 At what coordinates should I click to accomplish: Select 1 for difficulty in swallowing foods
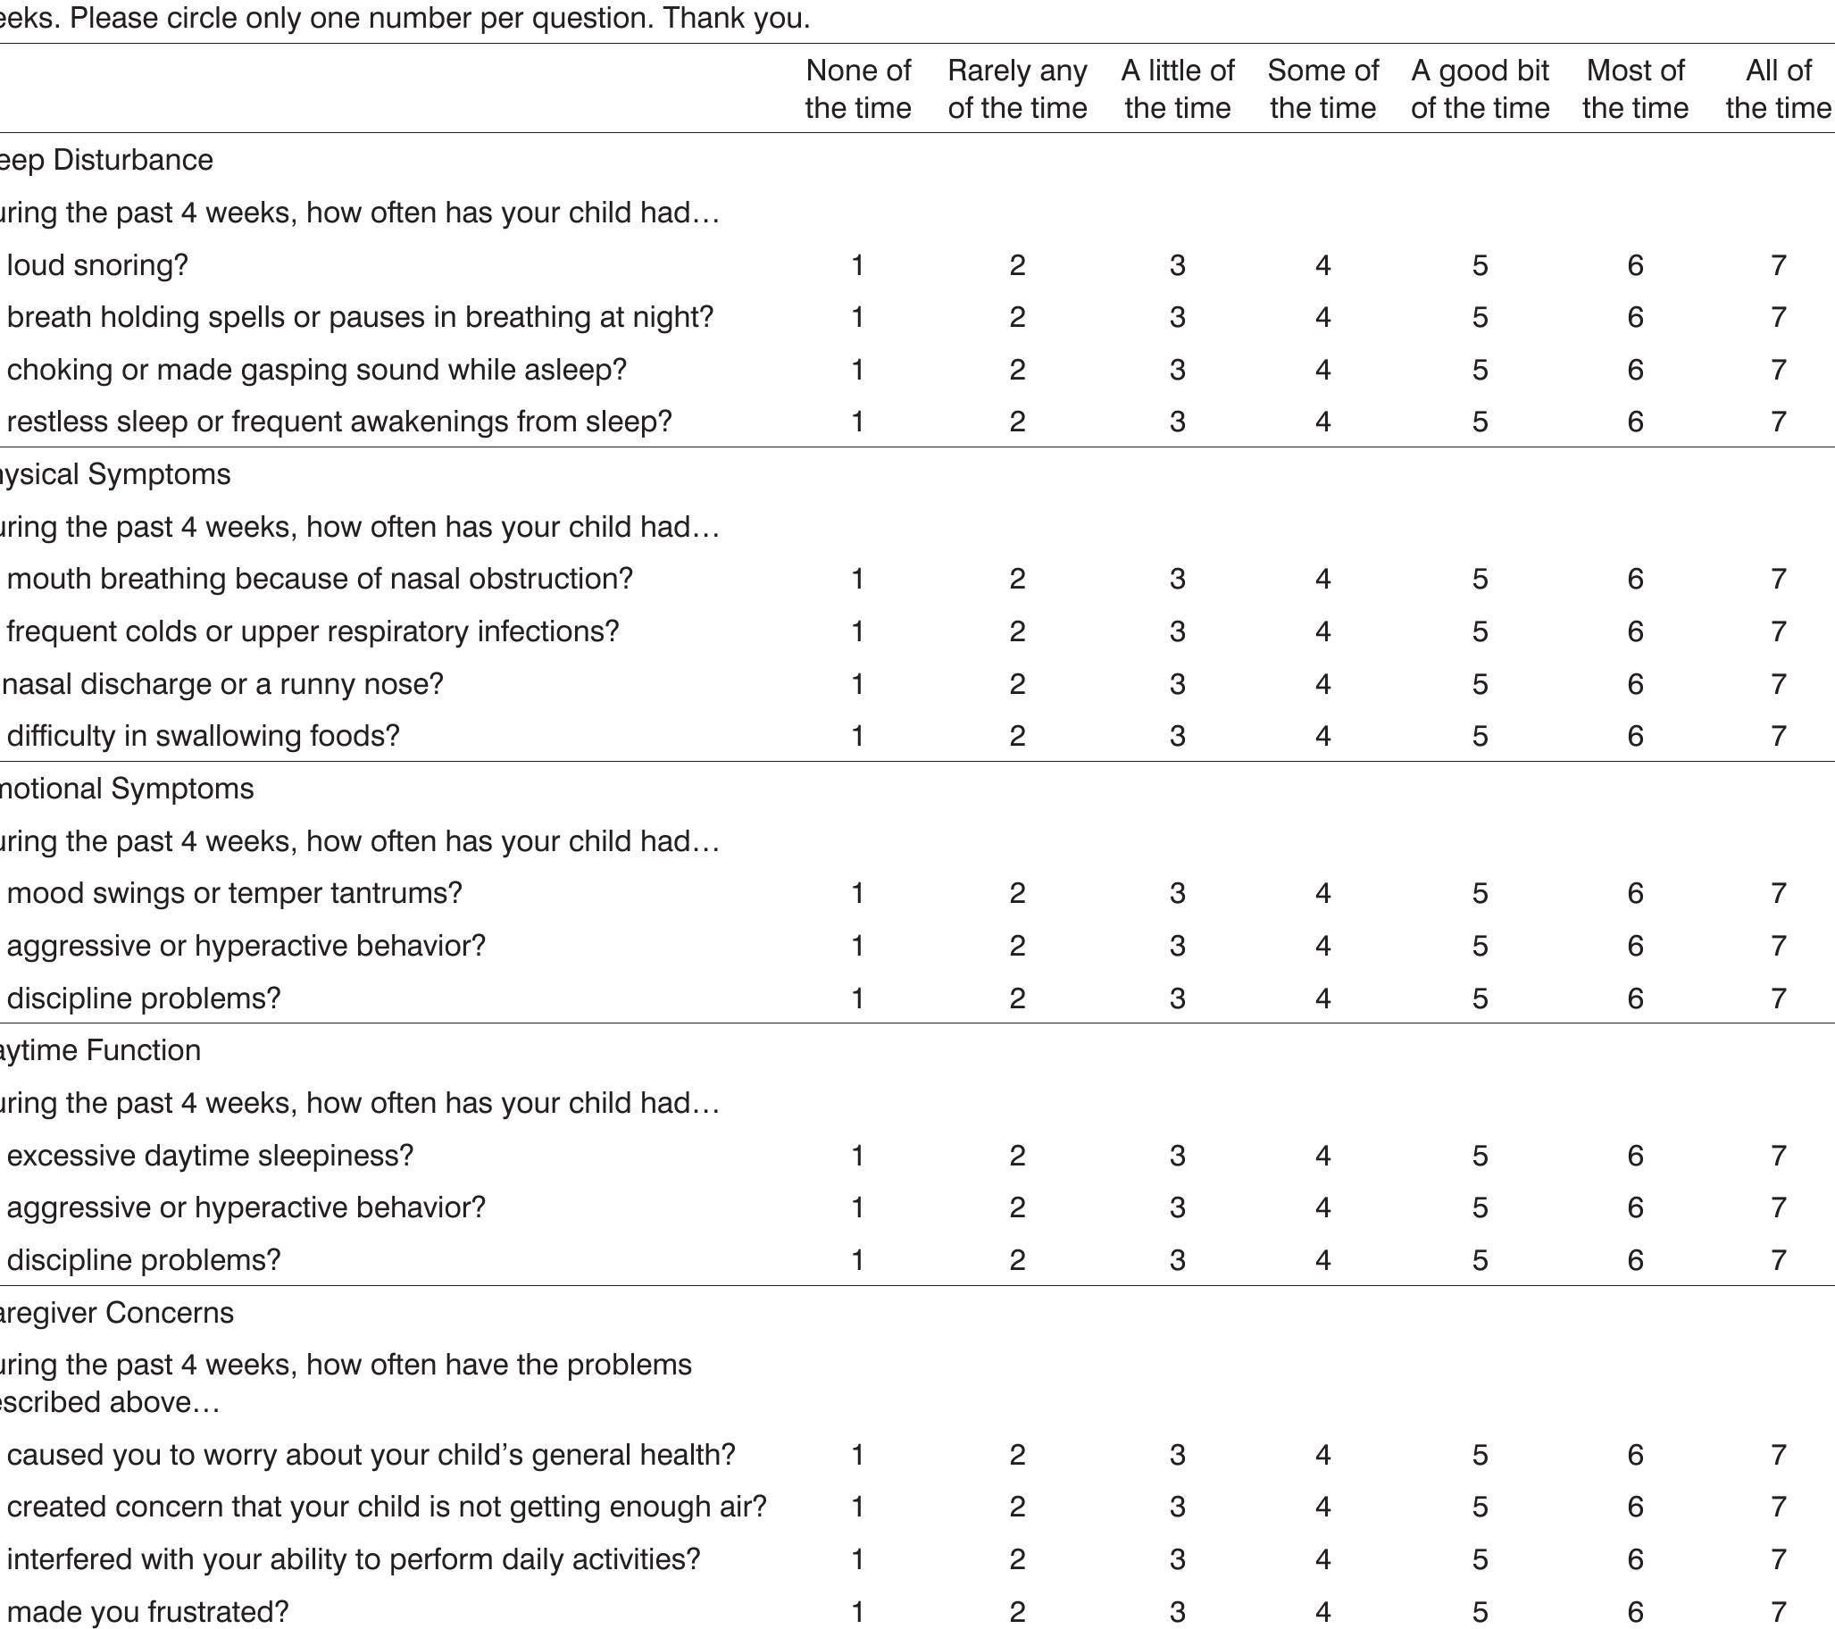tap(857, 737)
